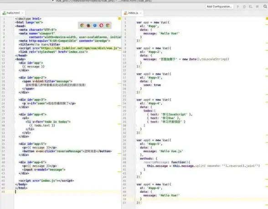Open hello.html preview in Safari browser icon
The image size is (268, 209).
(95, 25)
